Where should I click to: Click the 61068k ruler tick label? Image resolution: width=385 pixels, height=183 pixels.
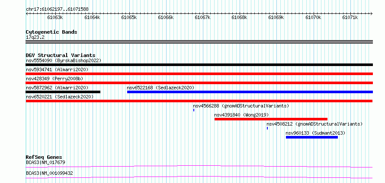tap(240, 18)
